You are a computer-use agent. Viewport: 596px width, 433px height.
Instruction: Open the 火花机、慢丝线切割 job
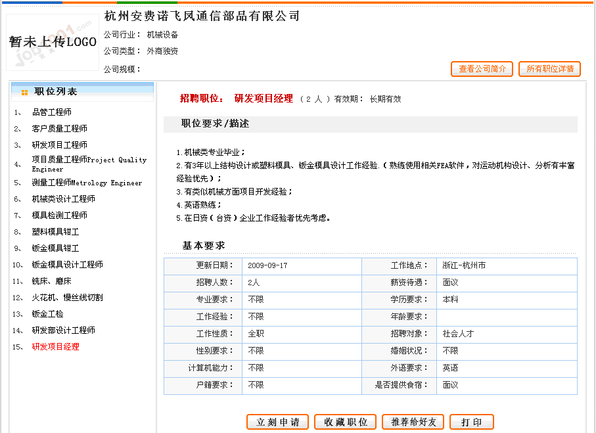pos(68,298)
